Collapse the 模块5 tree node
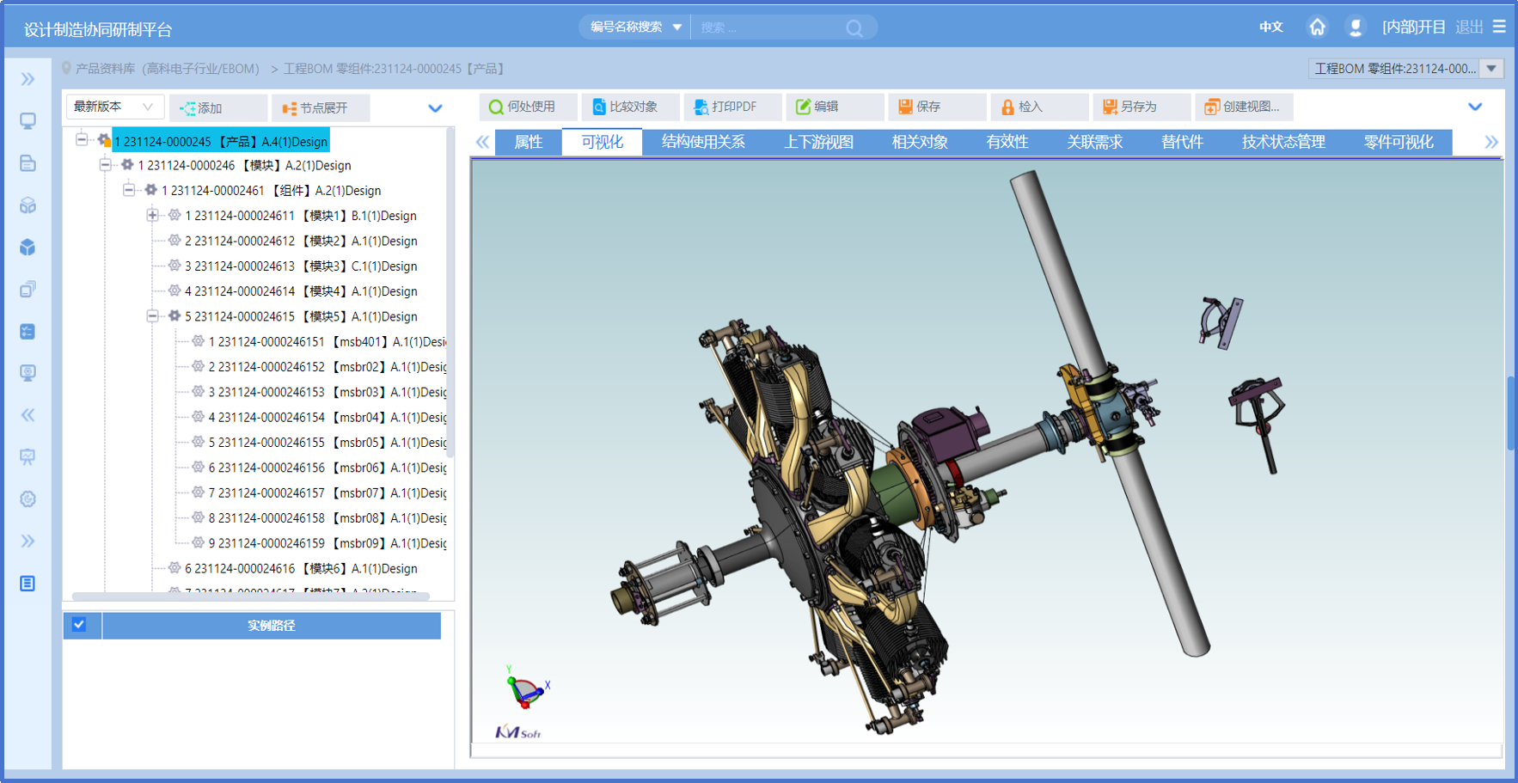 pyautogui.click(x=152, y=316)
